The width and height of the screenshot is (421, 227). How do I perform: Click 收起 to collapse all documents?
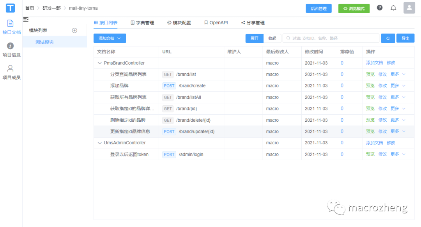[x=272, y=38]
